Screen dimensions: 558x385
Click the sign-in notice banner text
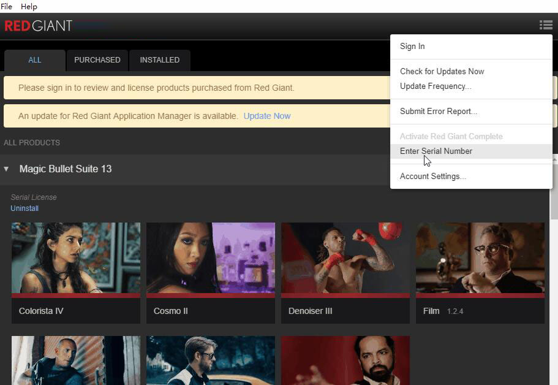pos(156,88)
